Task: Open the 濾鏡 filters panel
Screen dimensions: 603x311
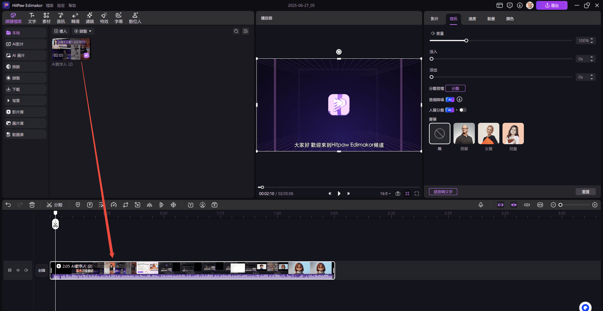Action: tap(90, 18)
